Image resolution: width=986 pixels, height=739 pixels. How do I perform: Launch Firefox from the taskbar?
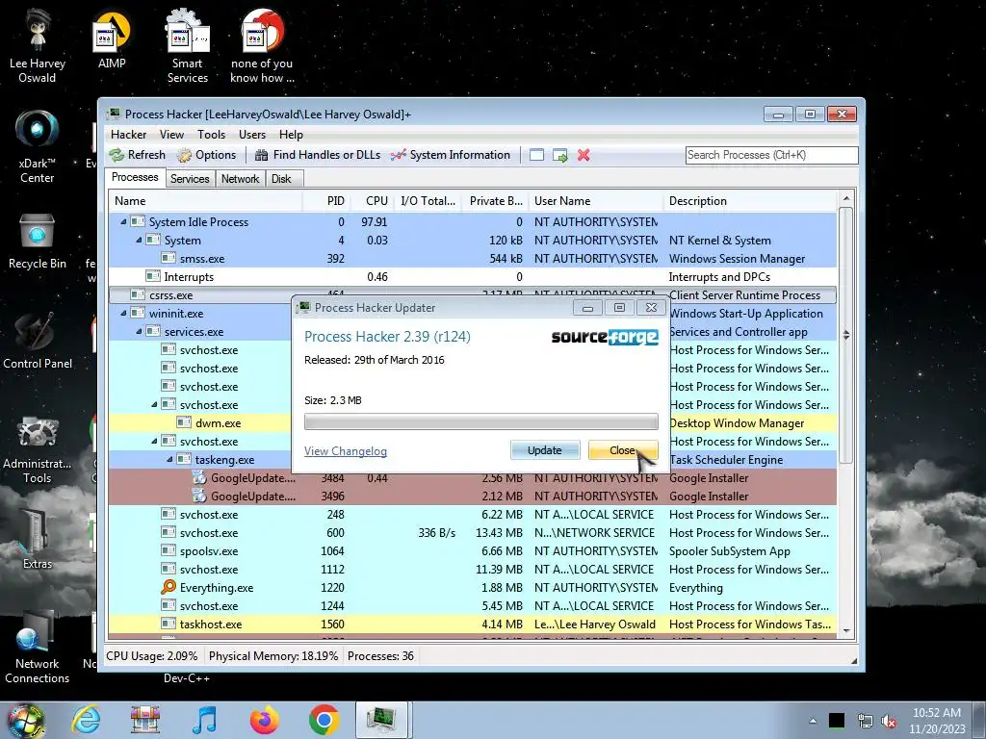coord(264,720)
